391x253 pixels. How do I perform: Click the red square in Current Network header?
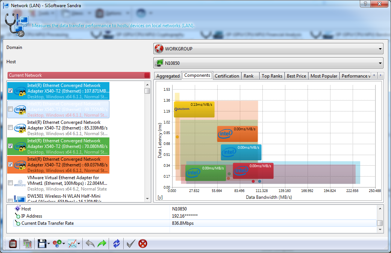pyautogui.click(x=147, y=75)
